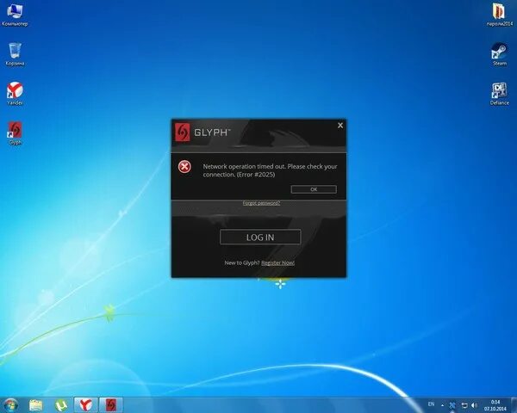Screen dimensions: 517x413
Task: Select the Glyph desktop shortcut
Action: [15, 133]
